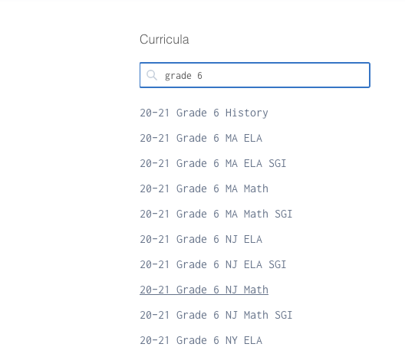Open 20-21 Grade 6 MA Math
Screen dimensions: 405x357
204,188
